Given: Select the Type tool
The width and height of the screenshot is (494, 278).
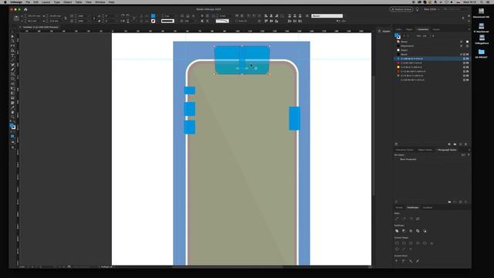Looking at the screenshot, I should pyautogui.click(x=12, y=55).
